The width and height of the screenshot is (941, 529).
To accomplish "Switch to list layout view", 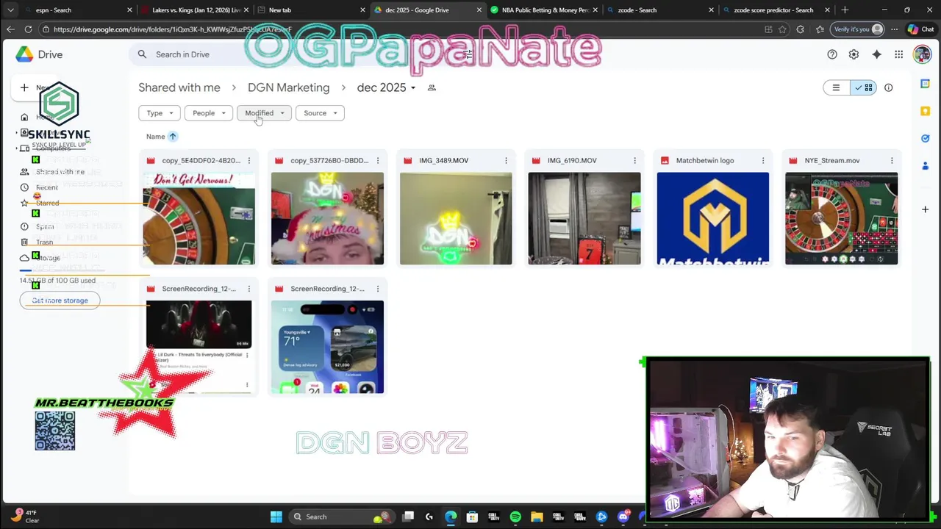I will (x=836, y=87).
